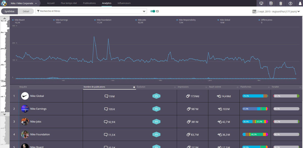Go to the Publications tab

tap(89, 3)
